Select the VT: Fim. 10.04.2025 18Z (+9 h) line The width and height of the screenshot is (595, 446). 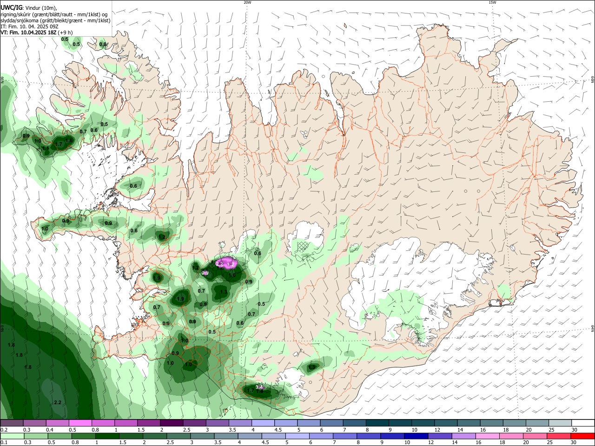tap(36, 33)
